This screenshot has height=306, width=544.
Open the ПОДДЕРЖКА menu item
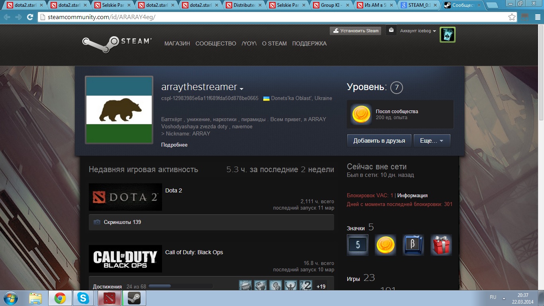309,43
